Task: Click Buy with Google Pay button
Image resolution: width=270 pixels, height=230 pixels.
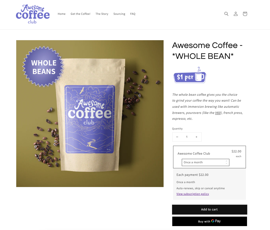Action: tap(210, 221)
